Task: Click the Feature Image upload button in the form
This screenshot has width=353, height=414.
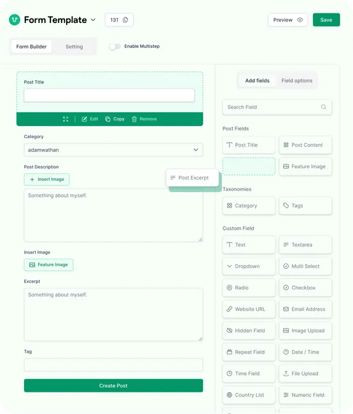Action: (x=48, y=264)
